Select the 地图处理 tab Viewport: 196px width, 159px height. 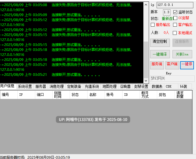pyautogui.click(x=110, y=86)
